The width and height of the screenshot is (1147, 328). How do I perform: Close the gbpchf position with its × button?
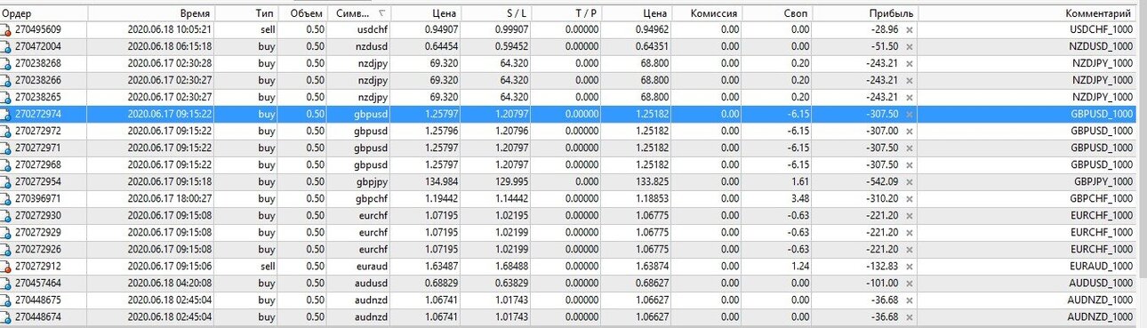tap(909, 198)
